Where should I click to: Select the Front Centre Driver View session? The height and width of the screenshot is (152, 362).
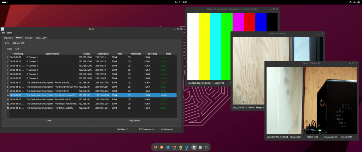52,87
